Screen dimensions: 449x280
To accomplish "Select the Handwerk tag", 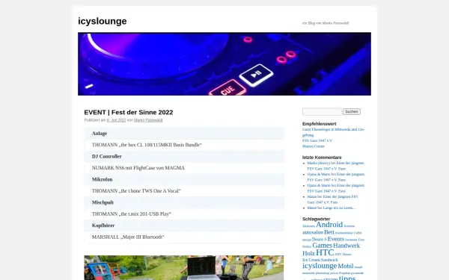I will tap(346, 246).
